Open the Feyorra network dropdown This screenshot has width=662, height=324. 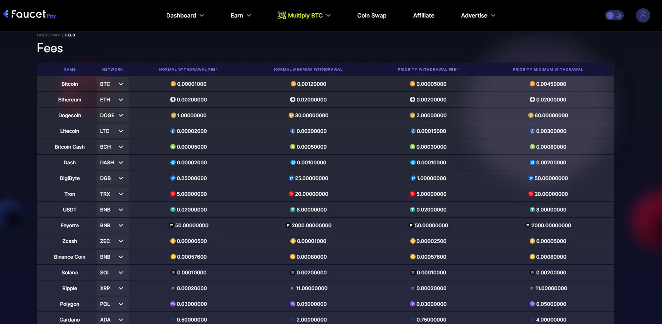tap(112, 225)
